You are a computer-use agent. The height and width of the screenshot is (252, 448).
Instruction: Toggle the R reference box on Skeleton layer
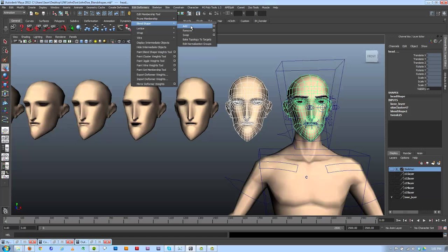click(x=397, y=169)
